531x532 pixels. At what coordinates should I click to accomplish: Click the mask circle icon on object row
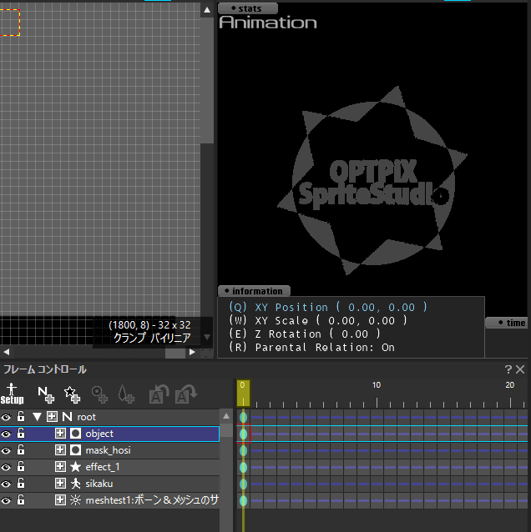[x=75, y=434]
